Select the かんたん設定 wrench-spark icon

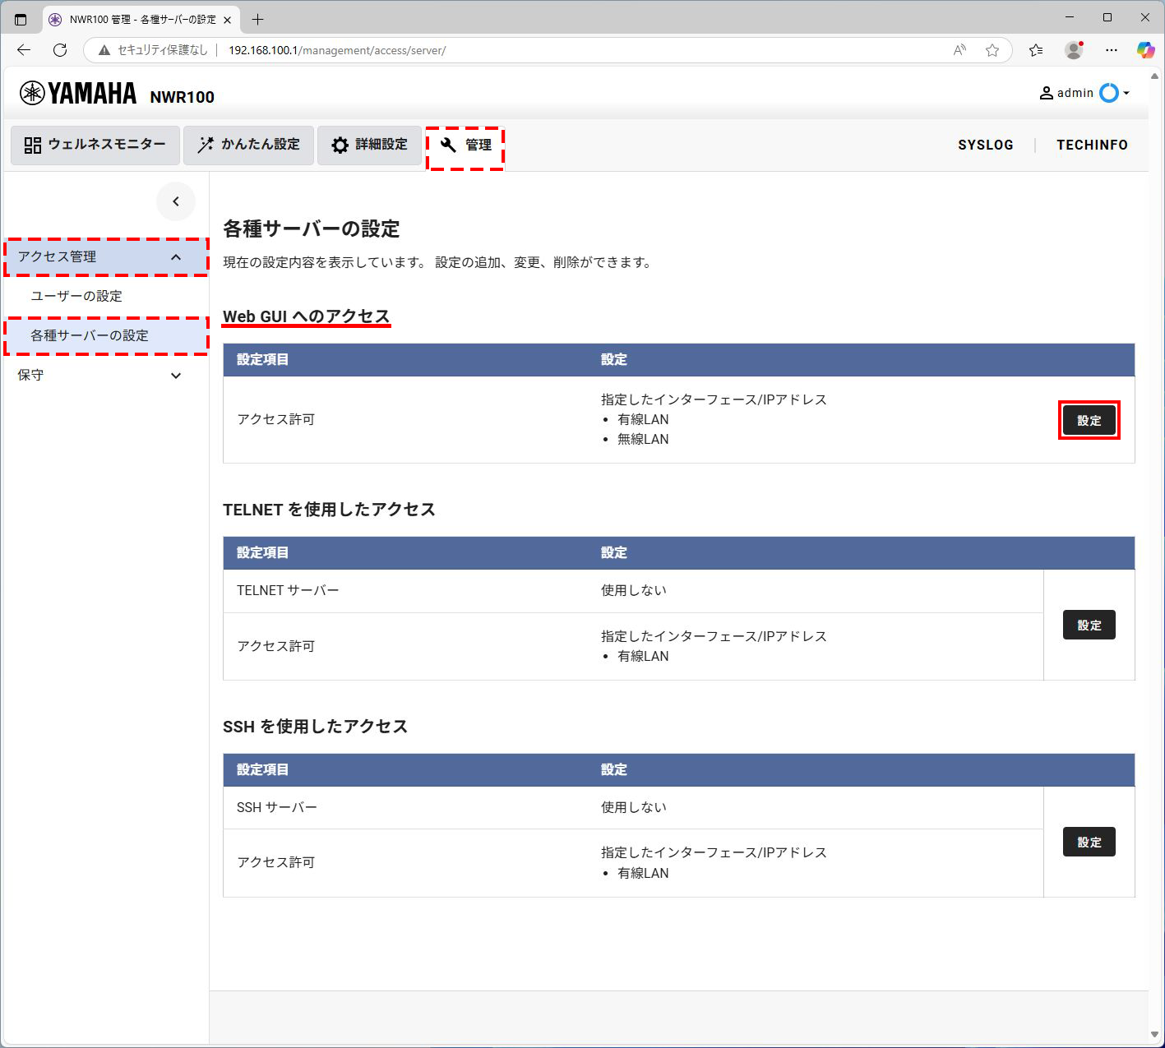point(204,145)
